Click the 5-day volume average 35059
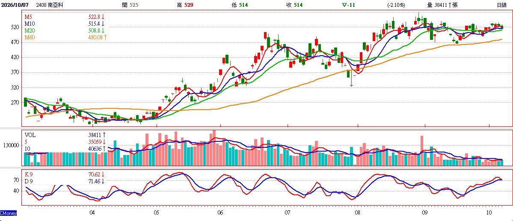Image resolution: width=513 pixels, height=221 pixels. pyautogui.click(x=95, y=142)
